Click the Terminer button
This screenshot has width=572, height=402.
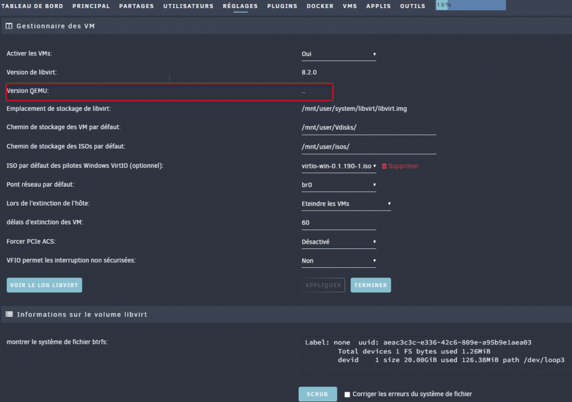tap(371, 285)
